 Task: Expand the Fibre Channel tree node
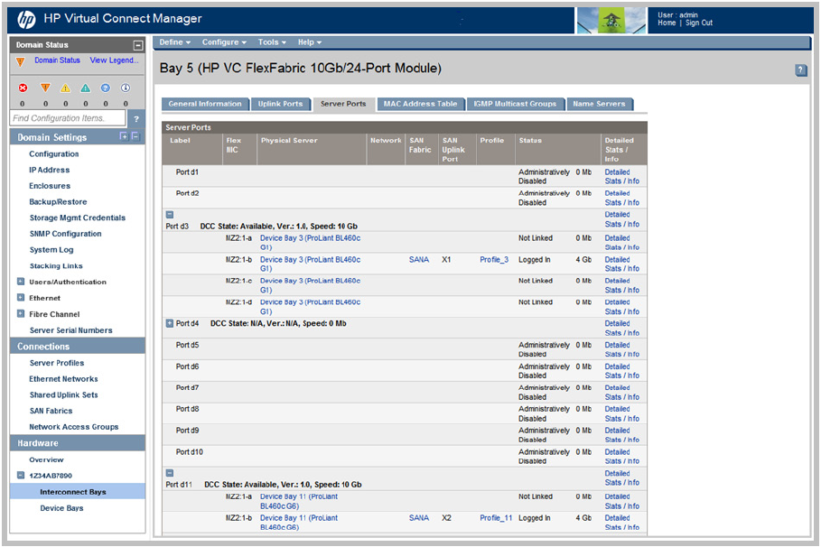click(21, 314)
